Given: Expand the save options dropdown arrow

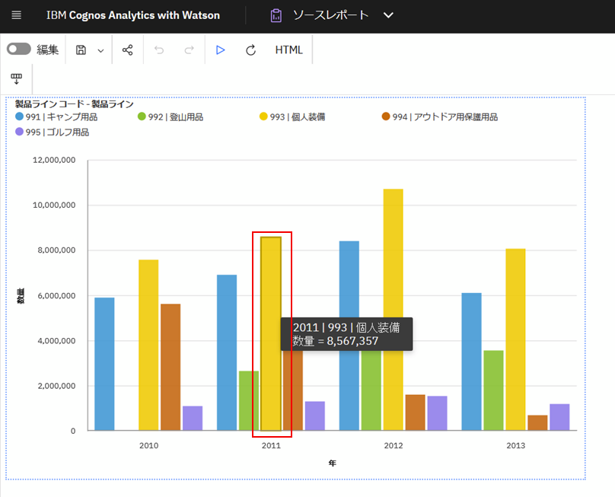Looking at the screenshot, I should click(x=100, y=50).
